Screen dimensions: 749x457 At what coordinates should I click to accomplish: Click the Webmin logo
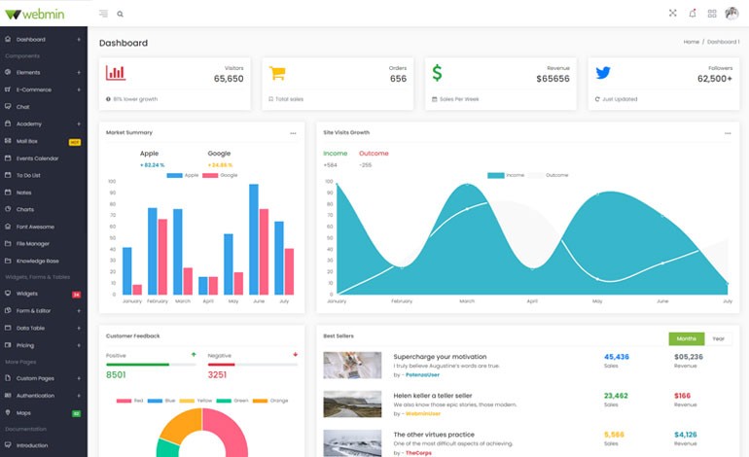coord(34,14)
